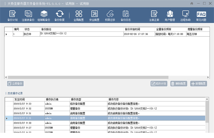
Task: Select the 组策略备份 layers icon
Action: coord(44,16)
